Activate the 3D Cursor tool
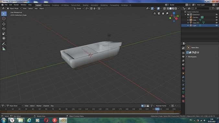 click(x=4, y=18)
